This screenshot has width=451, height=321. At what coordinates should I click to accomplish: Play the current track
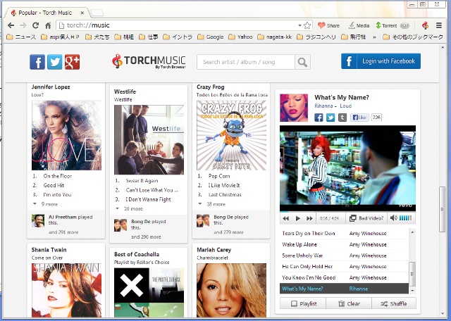(x=297, y=218)
